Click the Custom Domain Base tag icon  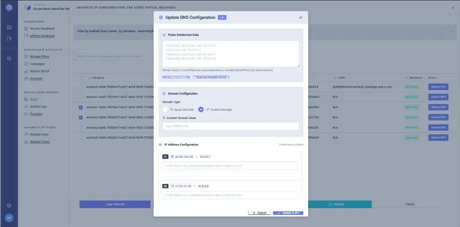(164, 118)
